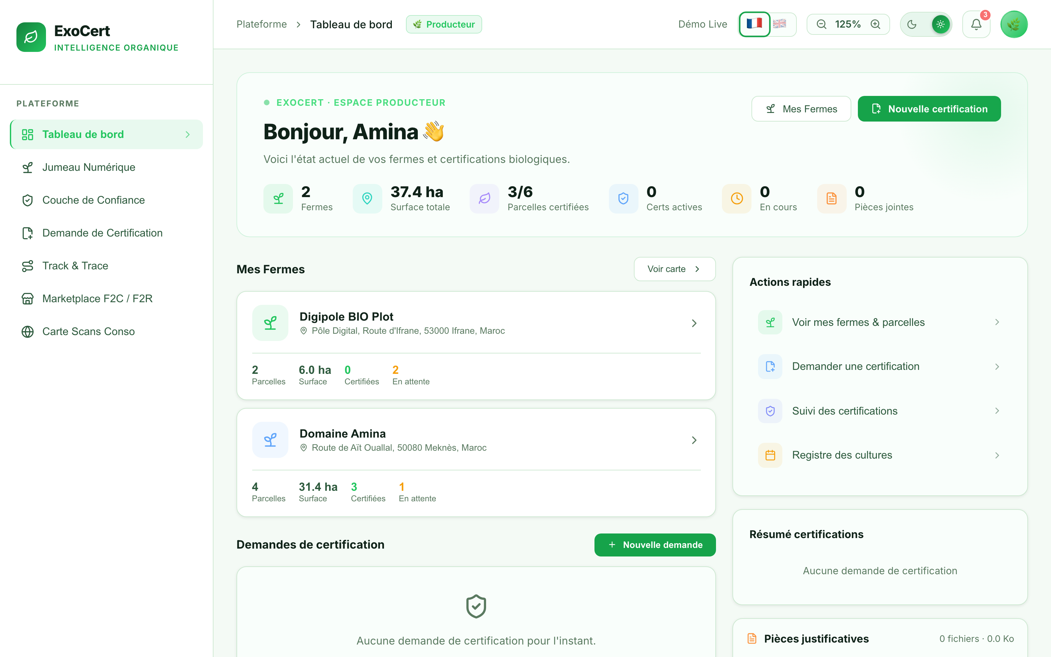Click the Domaine Amina farm icon
This screenshot has width=1051, height=657.
click(270, 440)
